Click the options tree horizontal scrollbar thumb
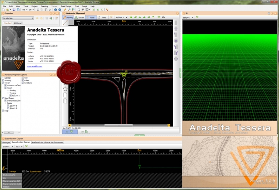279x190 pixels. tap(9, 133)
